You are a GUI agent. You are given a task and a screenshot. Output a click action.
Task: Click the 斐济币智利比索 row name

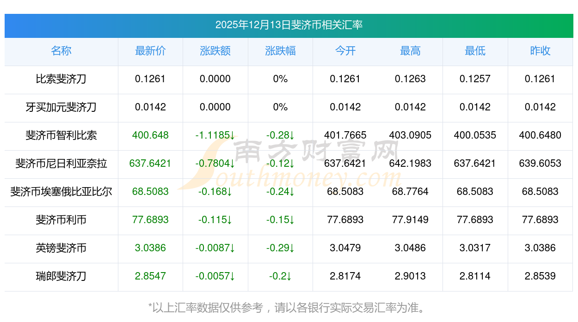pos(61,135)
